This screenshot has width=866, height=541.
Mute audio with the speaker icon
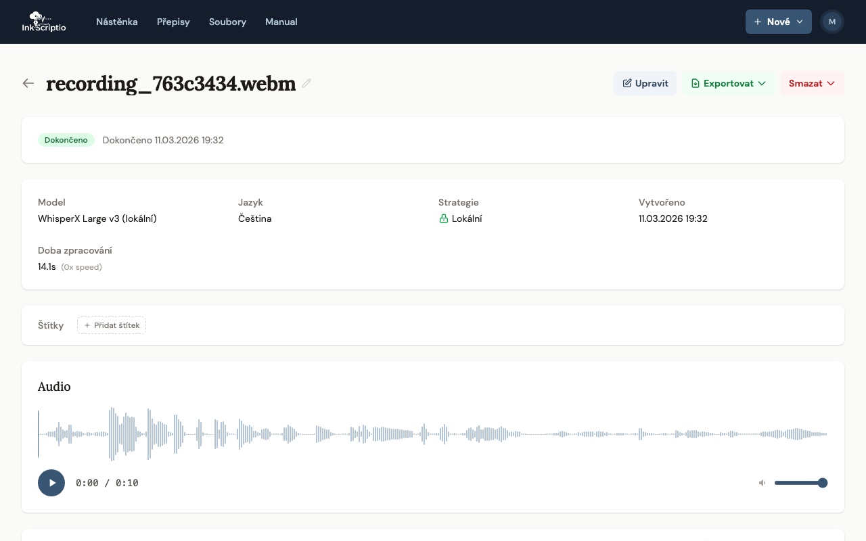[x=762, y=483]
